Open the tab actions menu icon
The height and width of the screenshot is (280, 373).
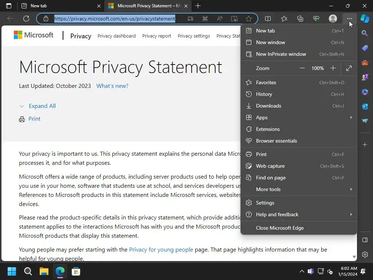coord(9,6)
